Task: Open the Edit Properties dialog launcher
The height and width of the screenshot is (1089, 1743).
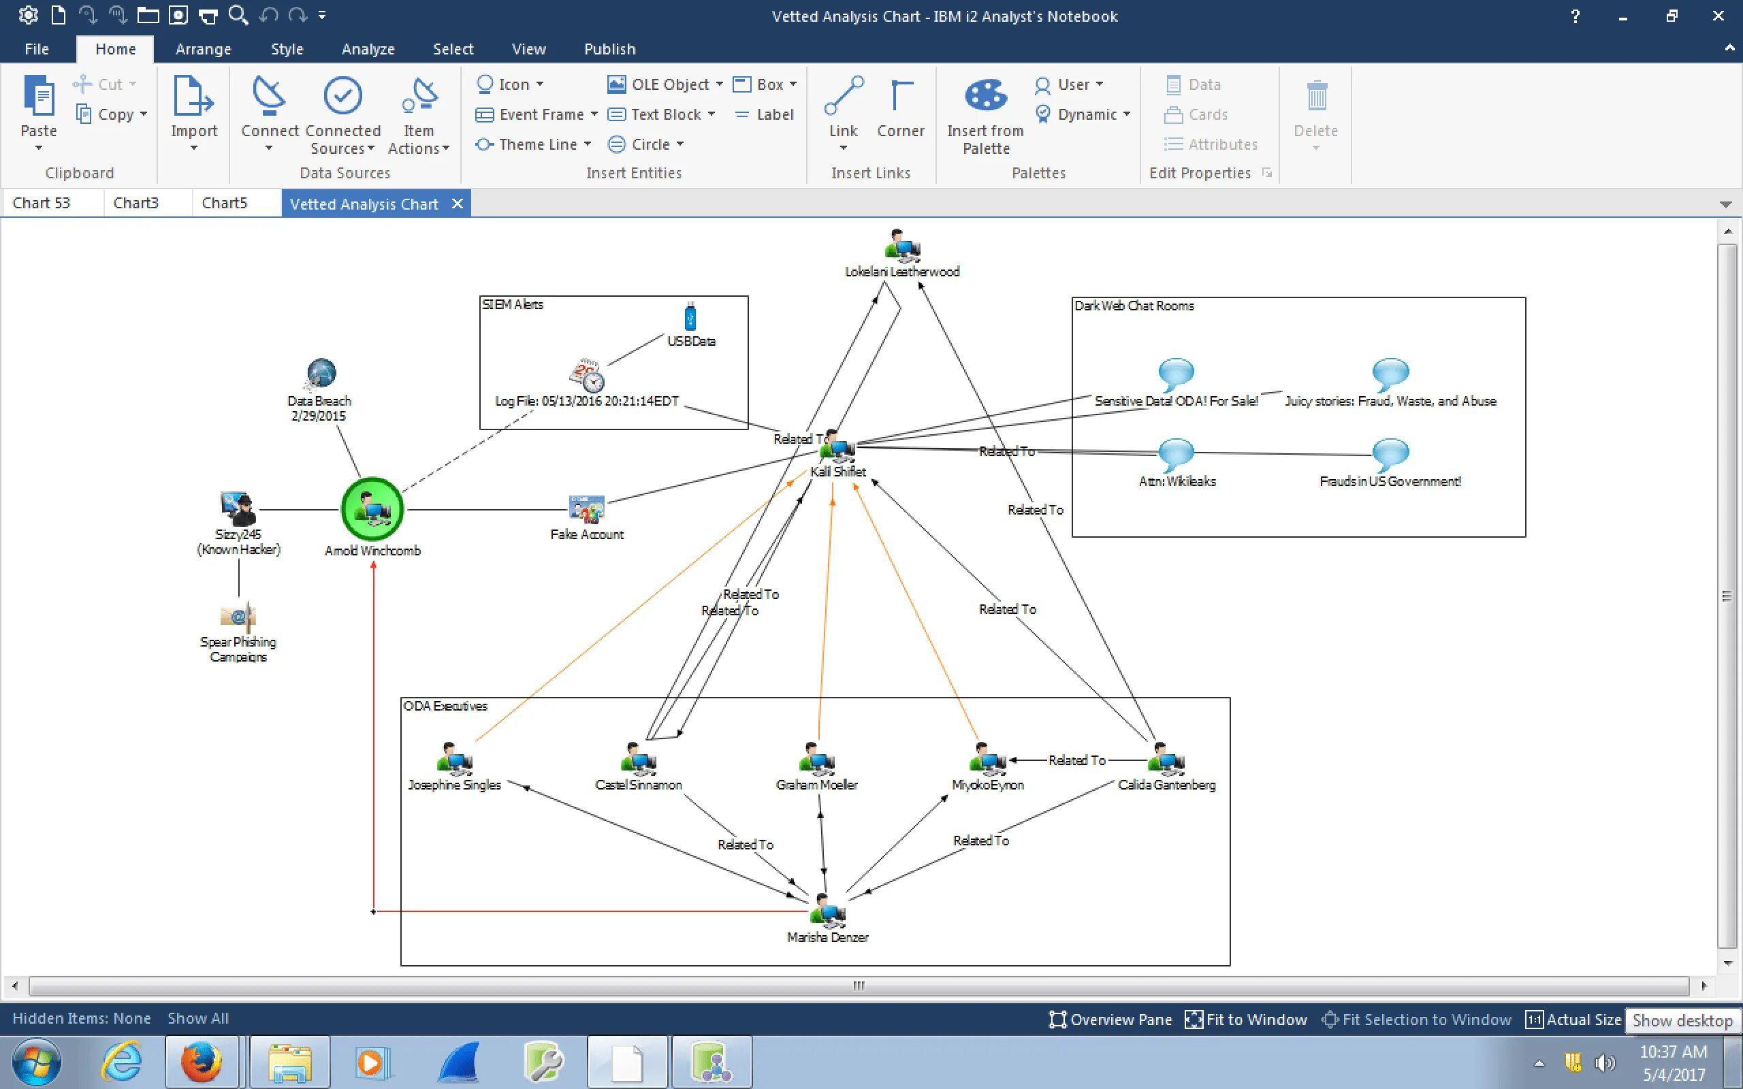Action: coord(1267,173)
